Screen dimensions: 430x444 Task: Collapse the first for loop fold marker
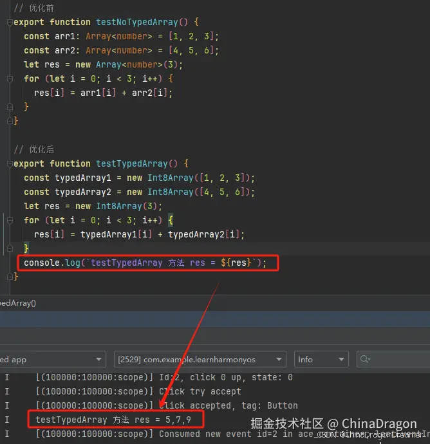tap(10, 79)
